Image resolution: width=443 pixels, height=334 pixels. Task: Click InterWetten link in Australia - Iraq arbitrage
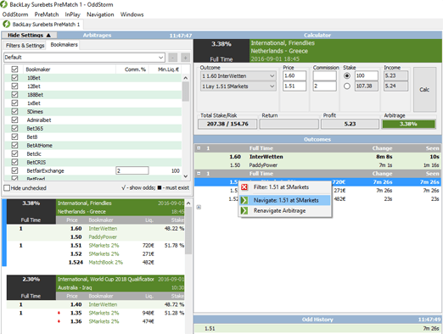[x=103, y=304]
